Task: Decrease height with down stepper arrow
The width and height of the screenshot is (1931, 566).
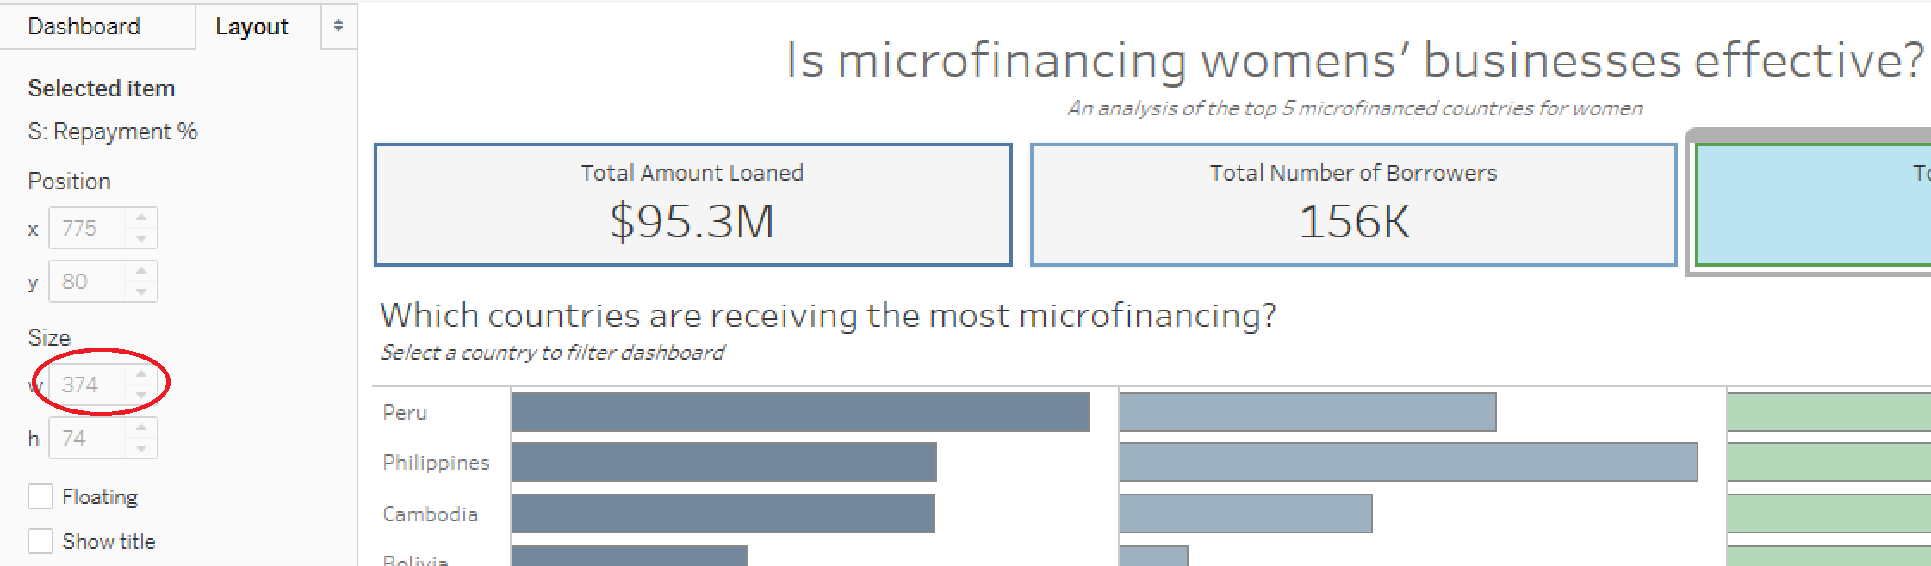Action: (142, 448)
